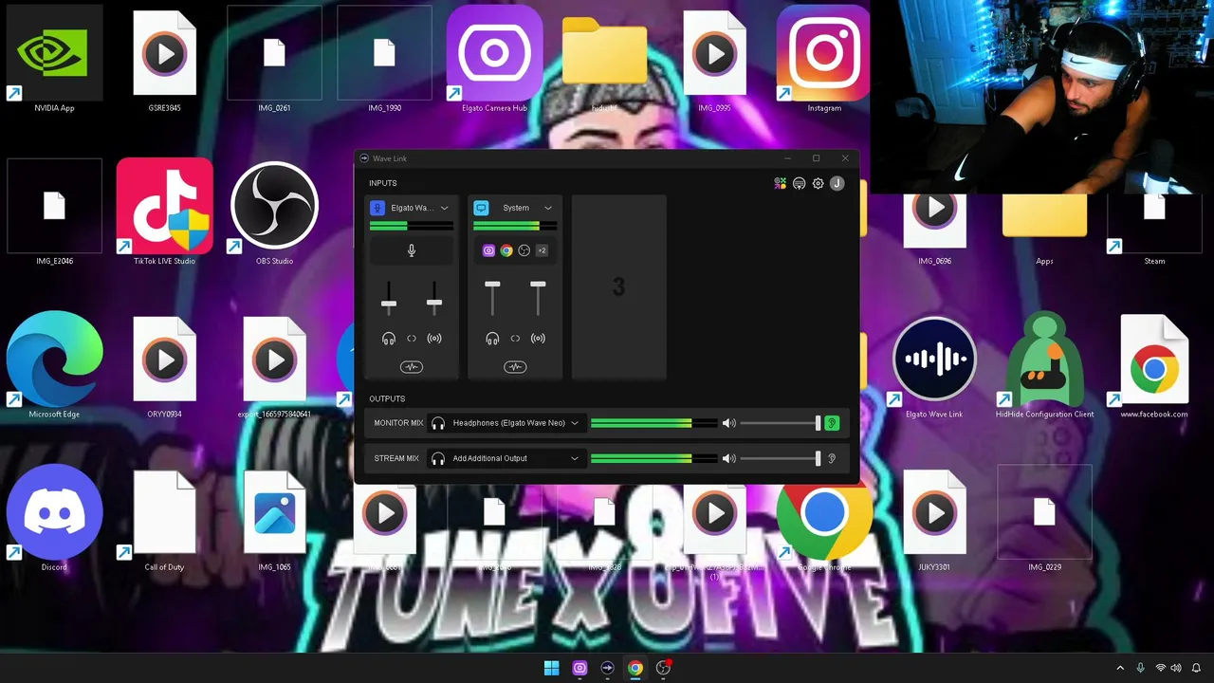Expand the System input dropdown arrow
This screenshot has width=1214, height=683.
[547, 208]
